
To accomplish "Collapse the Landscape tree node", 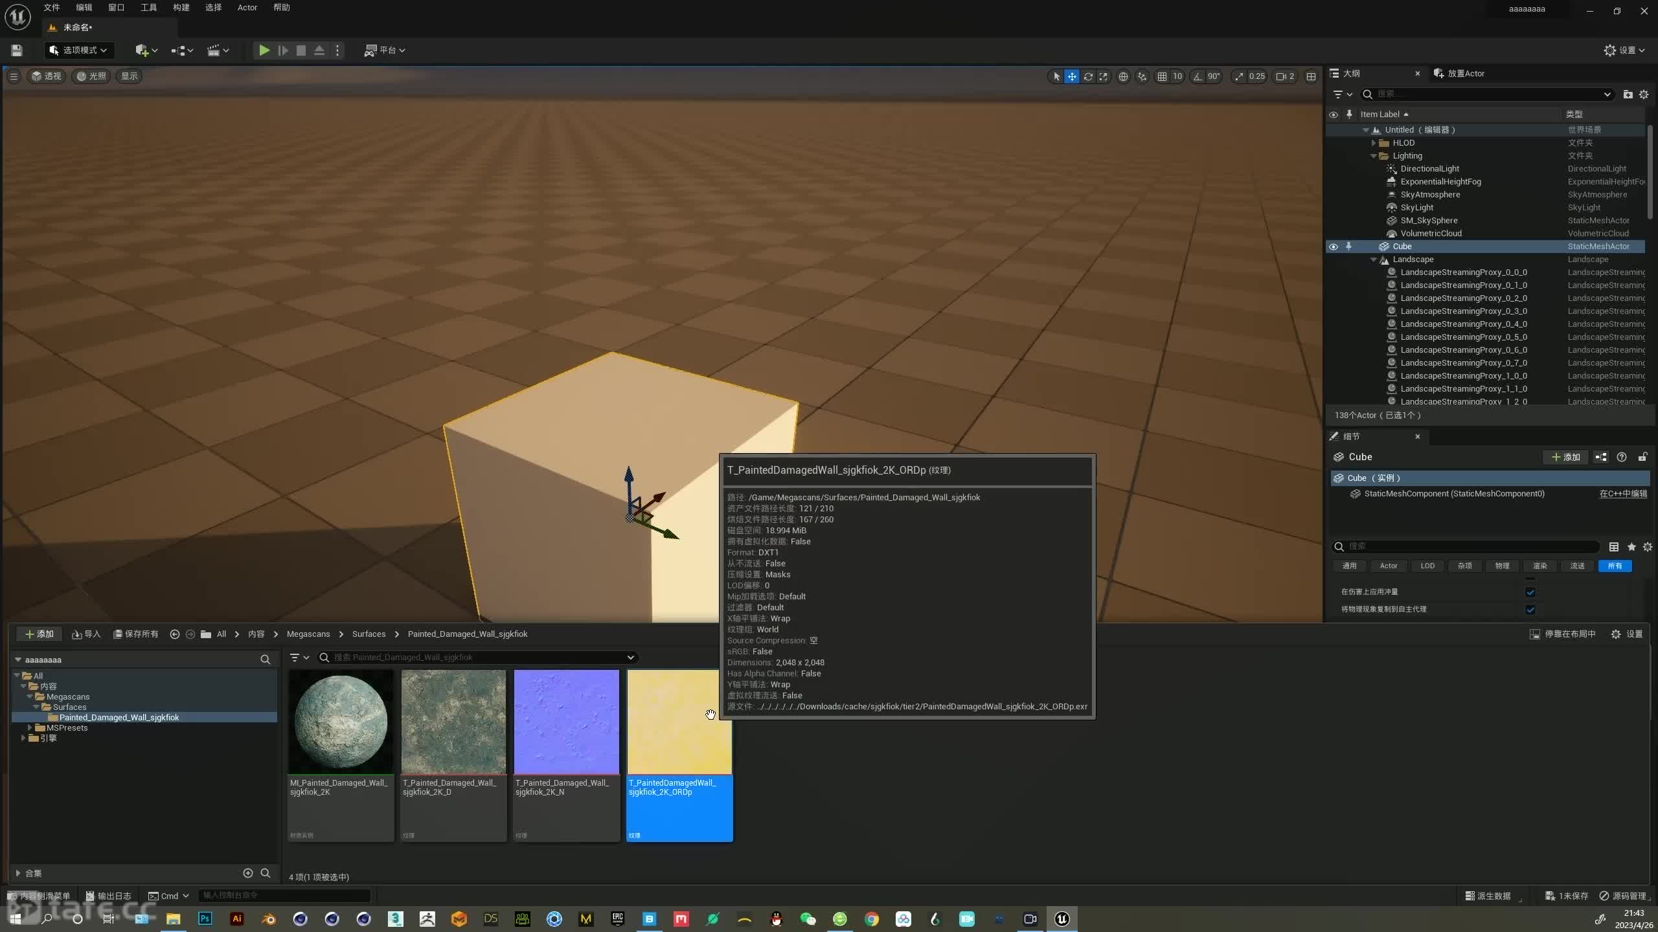I will tap(1373, 260).
